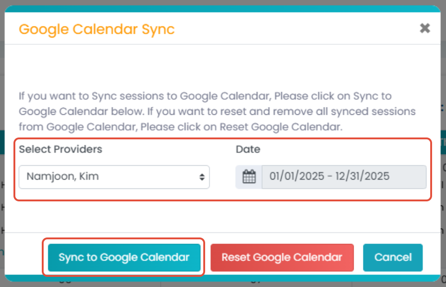Click the sync instructions paragraph text
Image resolution: width=446 pixels, height=287 pixels.
(x=217, y=112)
